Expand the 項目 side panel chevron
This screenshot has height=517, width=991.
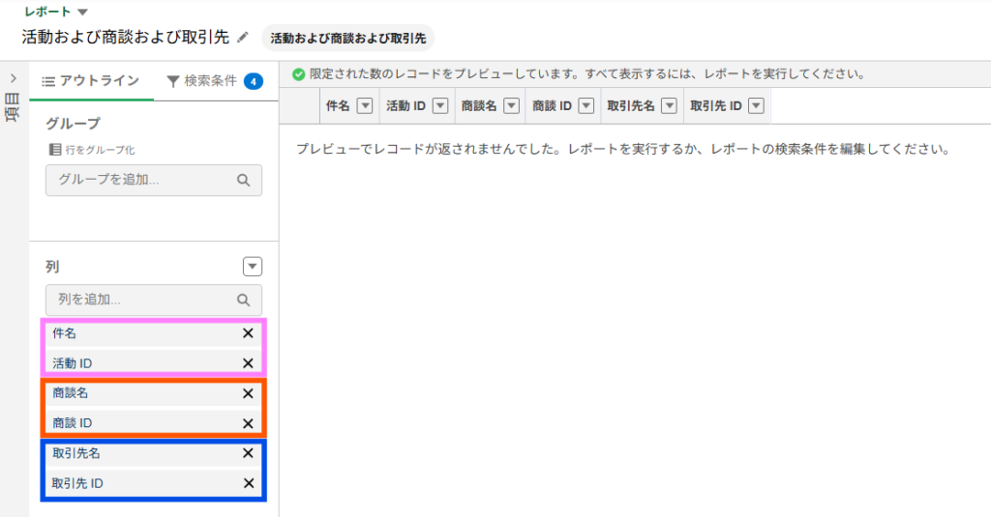coord(14,79)
